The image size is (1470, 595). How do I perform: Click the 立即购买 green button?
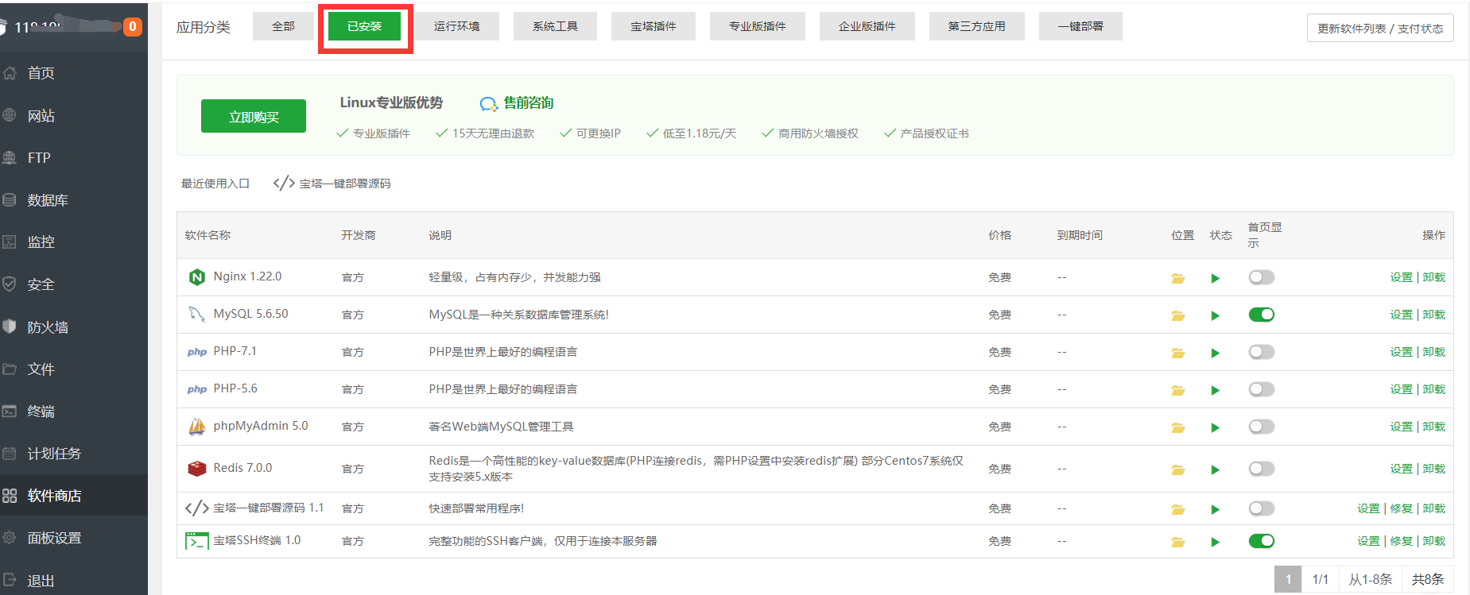254,117
